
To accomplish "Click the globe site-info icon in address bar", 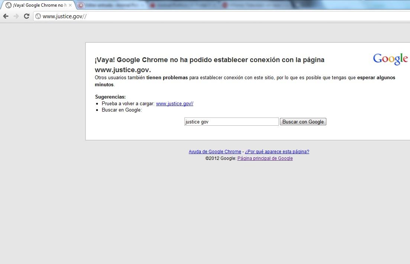I will tap(38, 16).
